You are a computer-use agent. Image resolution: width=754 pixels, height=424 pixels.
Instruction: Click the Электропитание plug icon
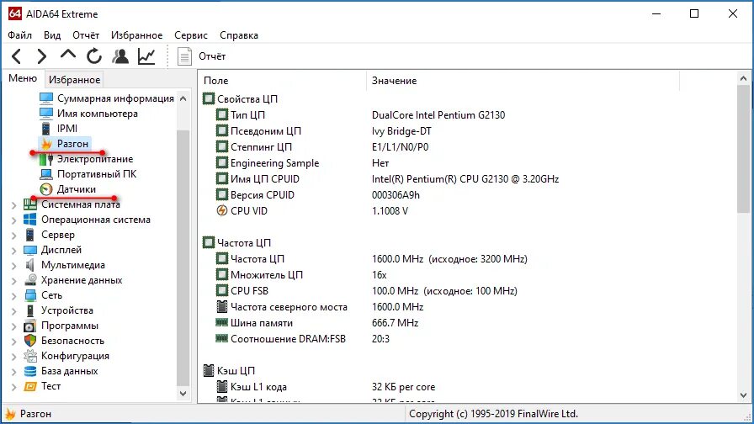click(x=46, y=159)
